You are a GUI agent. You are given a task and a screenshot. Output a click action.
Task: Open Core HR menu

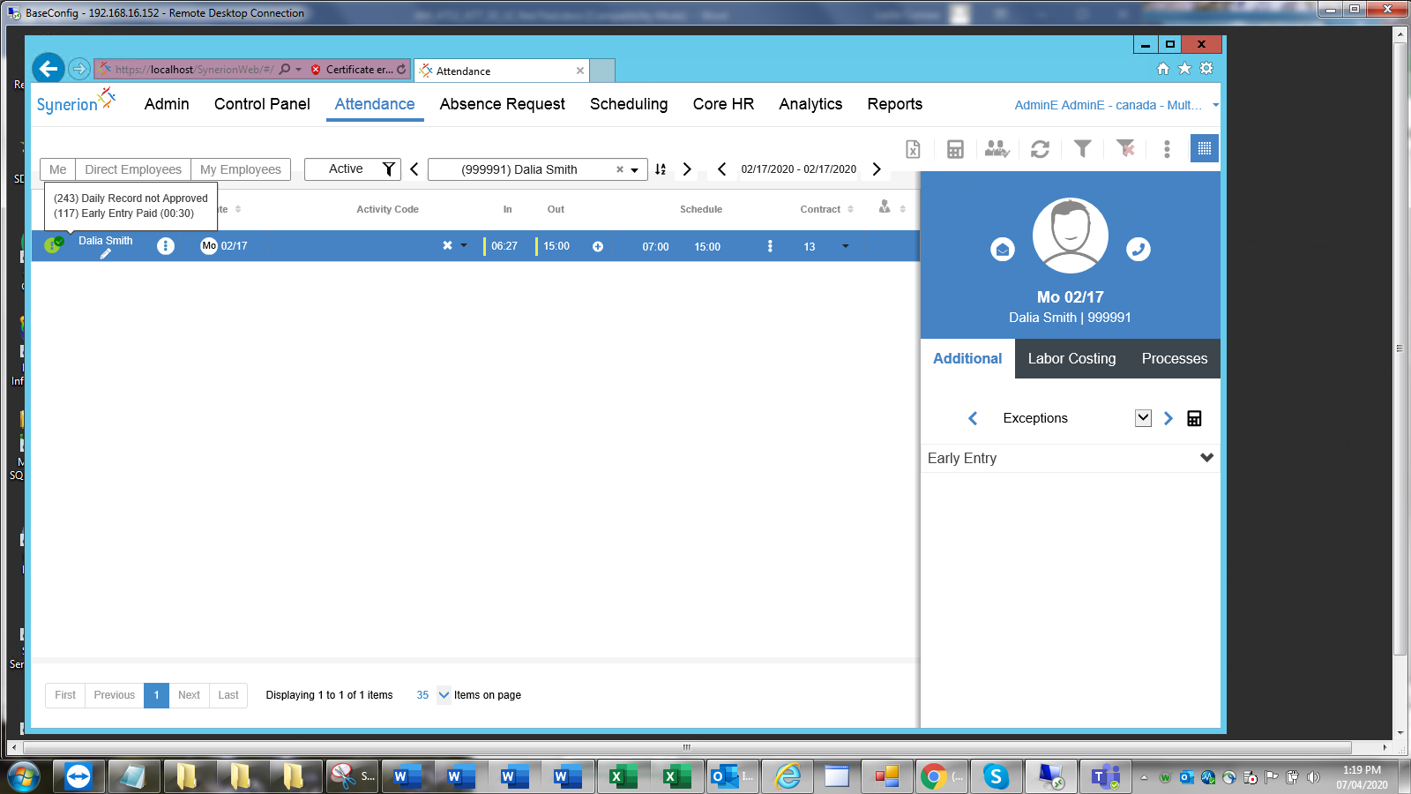pyautogui.click(x=723, y=104)
